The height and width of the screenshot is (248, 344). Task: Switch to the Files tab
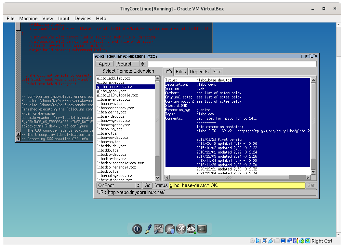click(x=181, y=72)
